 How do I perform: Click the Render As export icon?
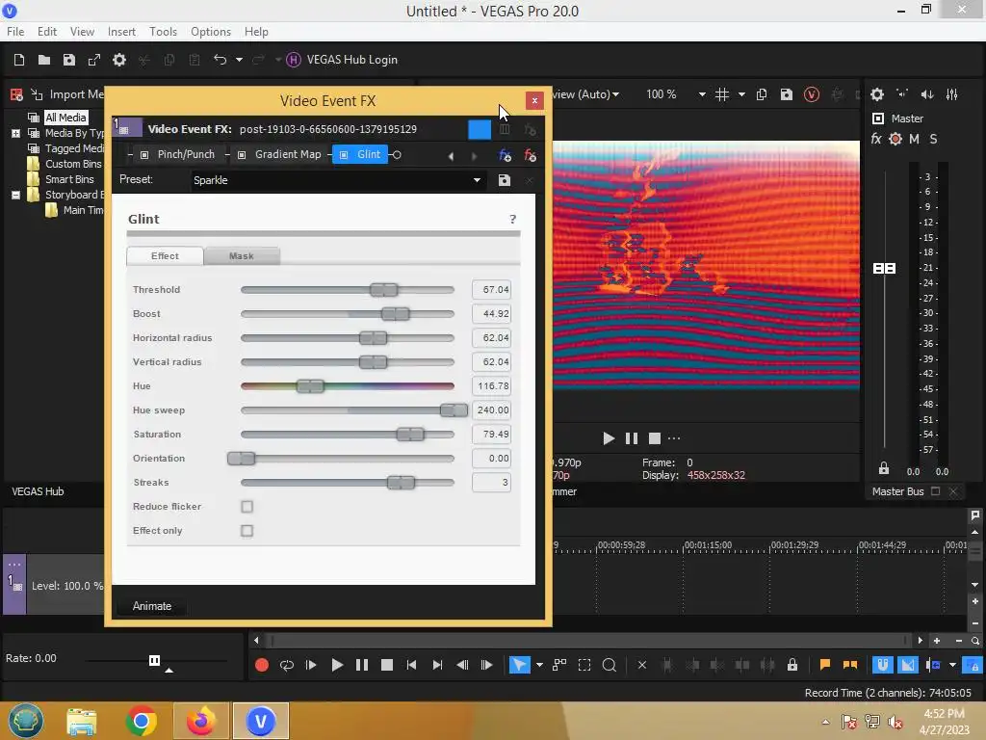pyautogui.click(x=94, y=60)
